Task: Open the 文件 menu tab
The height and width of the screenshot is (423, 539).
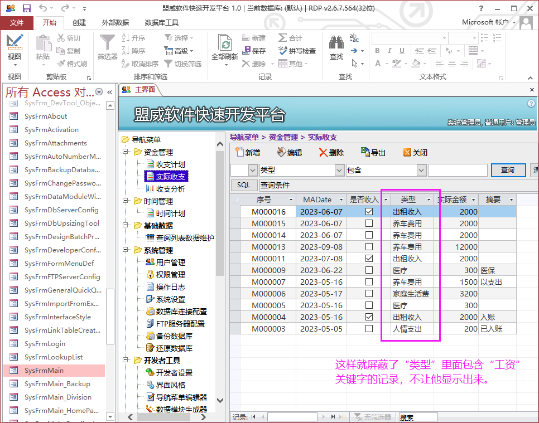Action: 17,23
